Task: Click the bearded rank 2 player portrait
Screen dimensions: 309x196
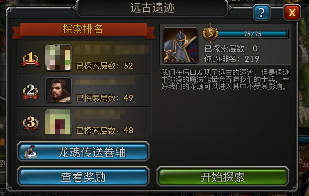Action: (58, 90)
